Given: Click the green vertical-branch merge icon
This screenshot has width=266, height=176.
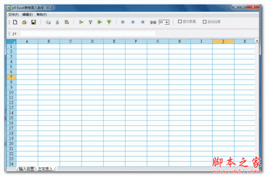Looking at the screenshot, I should 90,22.
